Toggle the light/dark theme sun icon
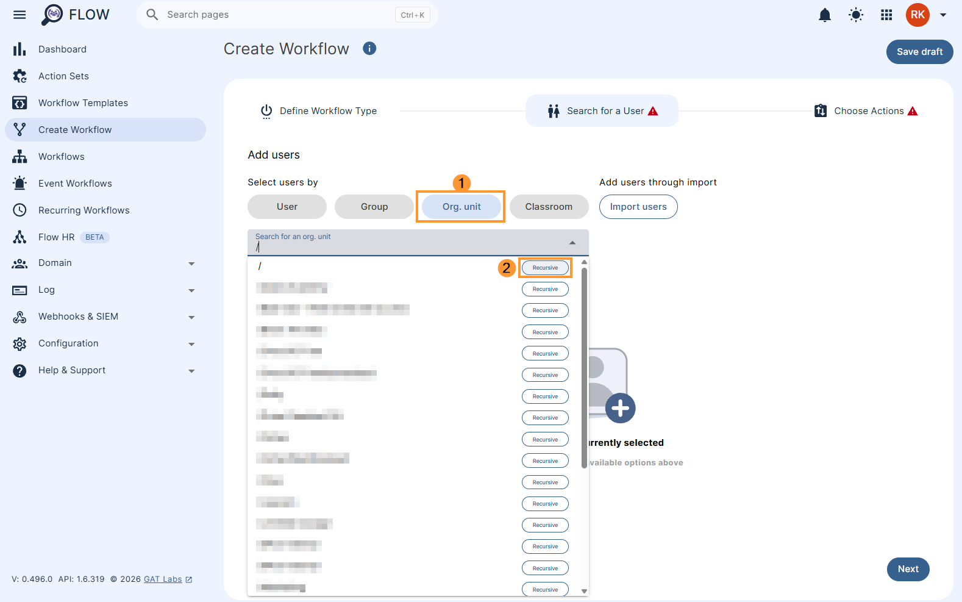The image size is (962, 602). tap(856, 15)
